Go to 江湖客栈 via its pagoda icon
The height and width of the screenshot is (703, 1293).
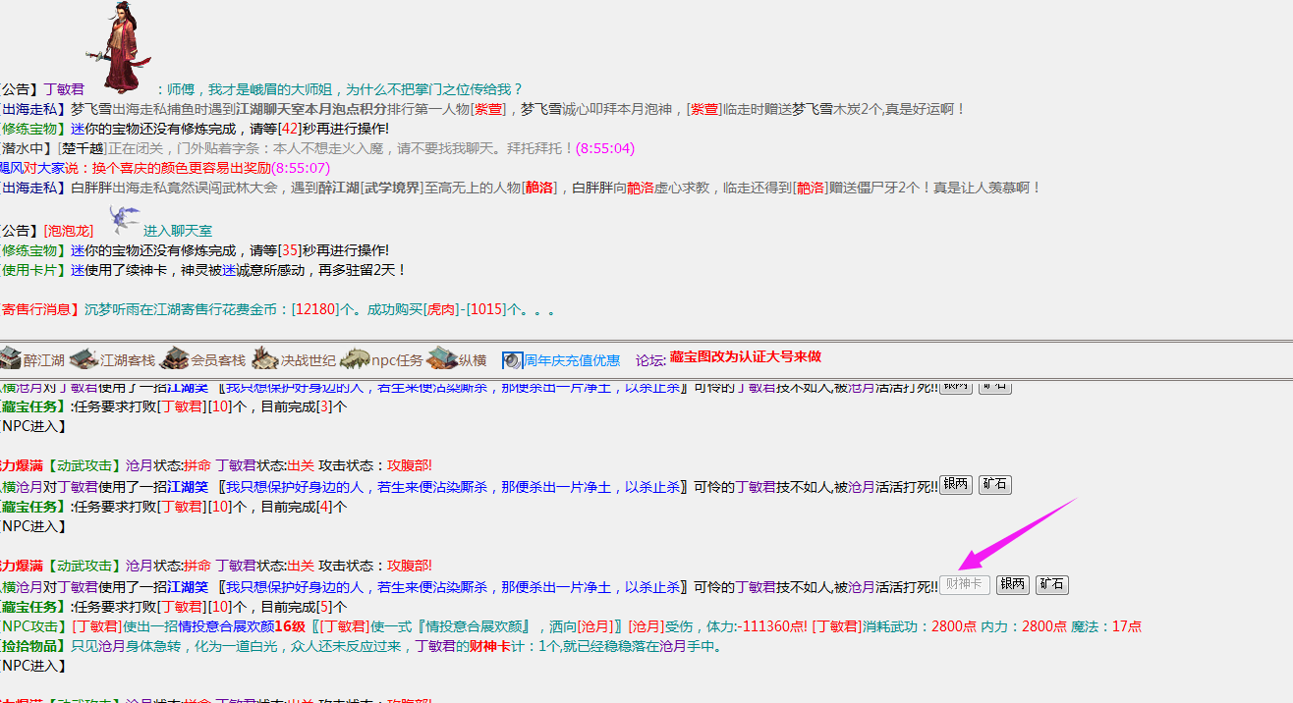point(84,359)
